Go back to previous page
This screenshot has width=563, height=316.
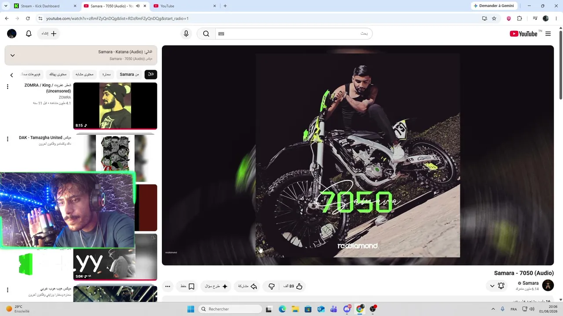tap(7, 18)
